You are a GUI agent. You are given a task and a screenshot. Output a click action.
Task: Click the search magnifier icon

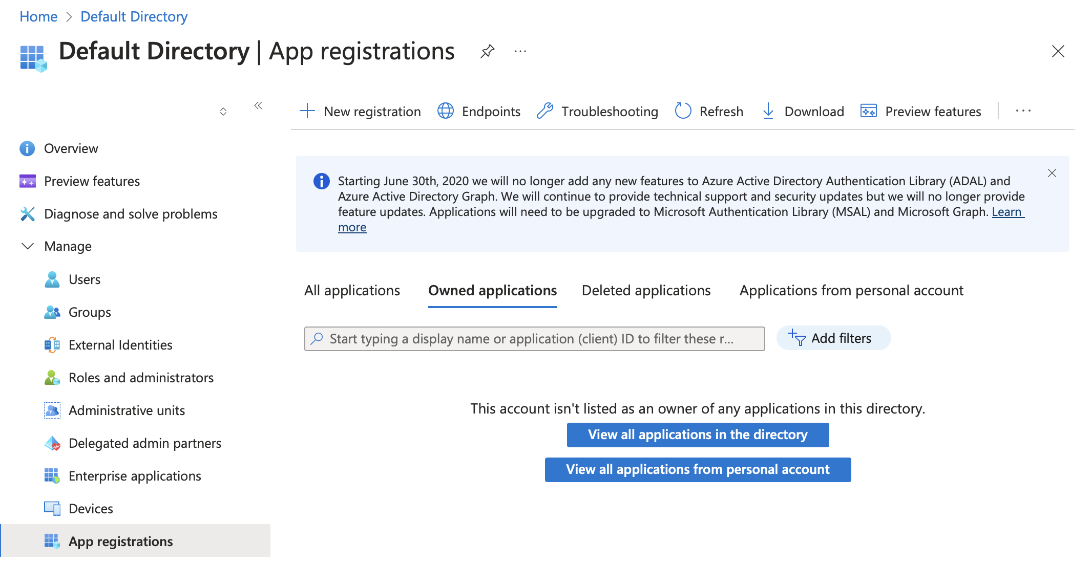[317, 339]
